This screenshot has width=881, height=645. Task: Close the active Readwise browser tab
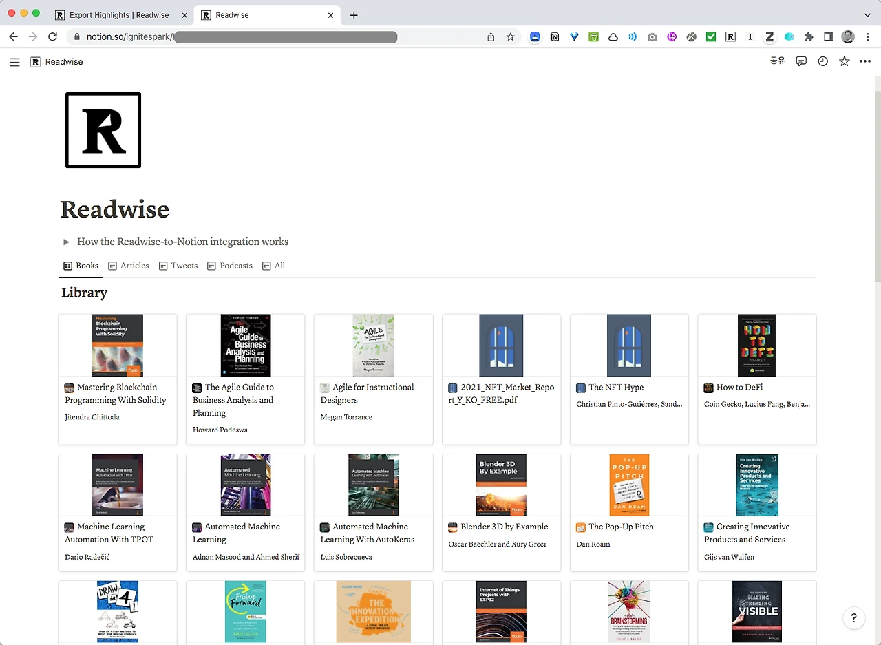click(331, 15)
